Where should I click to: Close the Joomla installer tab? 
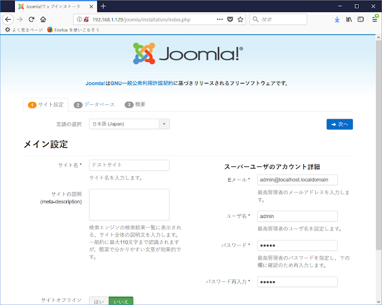pos(91,7)
